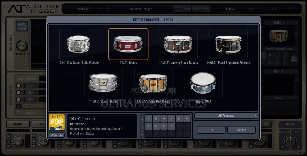Play the first stroketype in the second row
Image resolution: width=307 pixels, height=156 pixels.
(148, 126)
